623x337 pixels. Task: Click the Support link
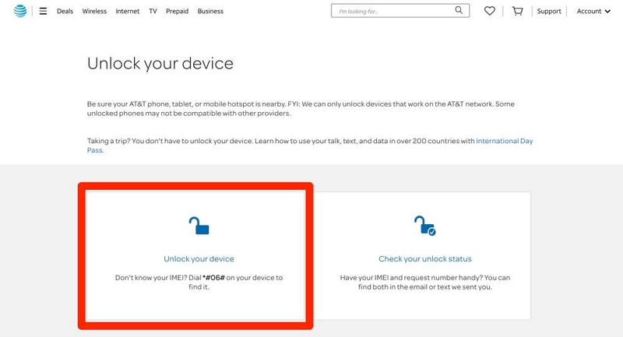(549, 11)
